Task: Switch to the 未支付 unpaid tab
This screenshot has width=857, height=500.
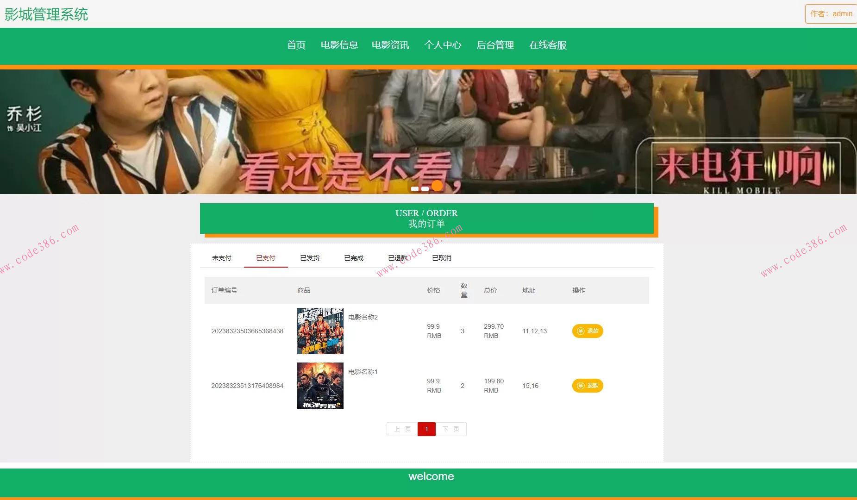Action: click(x=221, y=257)
